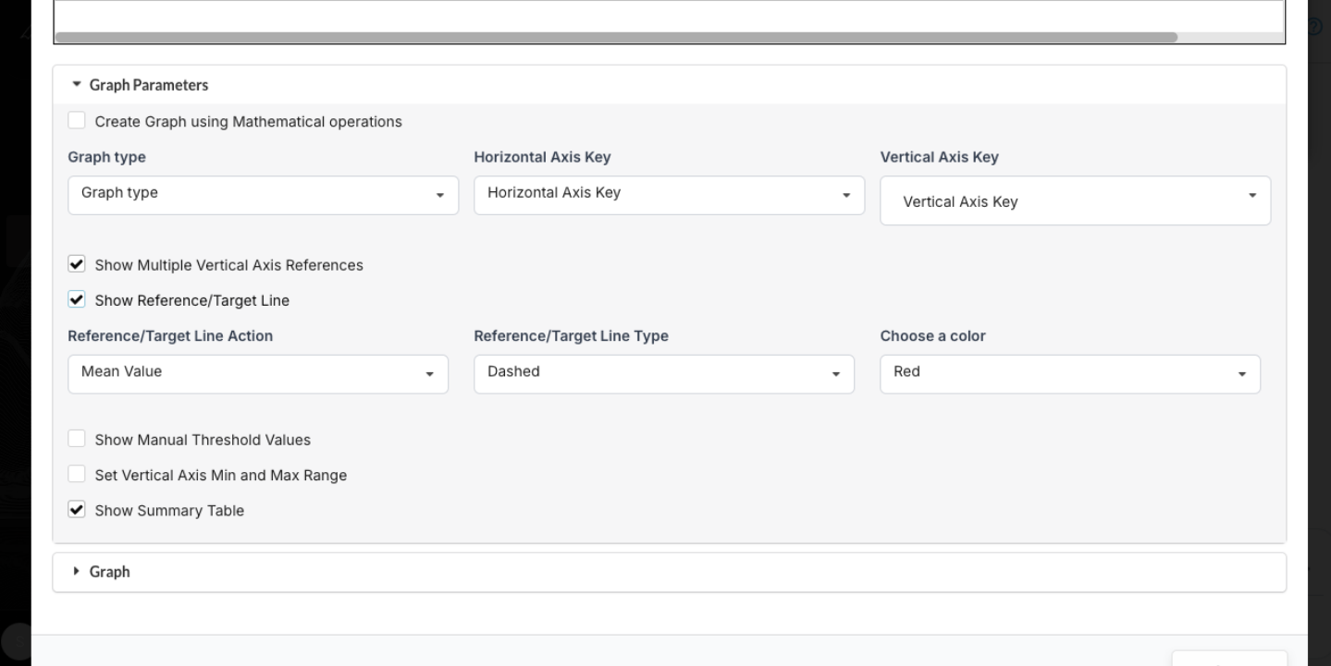Open the Reference/Target Line Type dropdown showing Dashed
Screen dimensions: 1331x666
click(x=663, y=373)
